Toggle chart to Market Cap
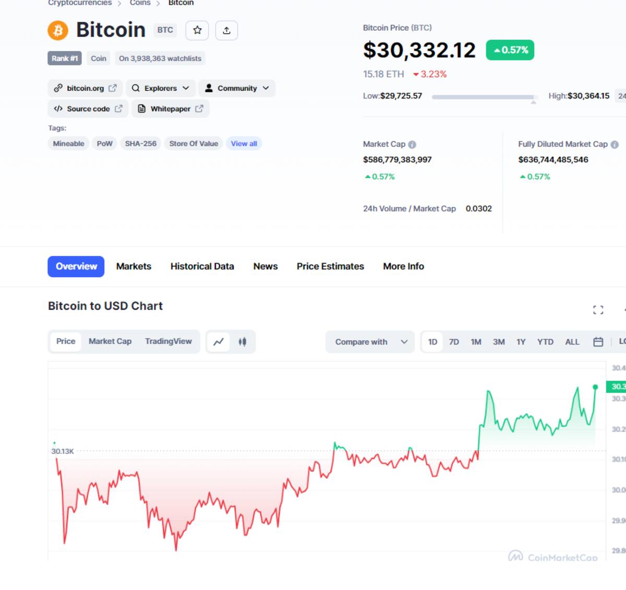Image resolution: width=626 pixels, height=590 pixels. 110,341
